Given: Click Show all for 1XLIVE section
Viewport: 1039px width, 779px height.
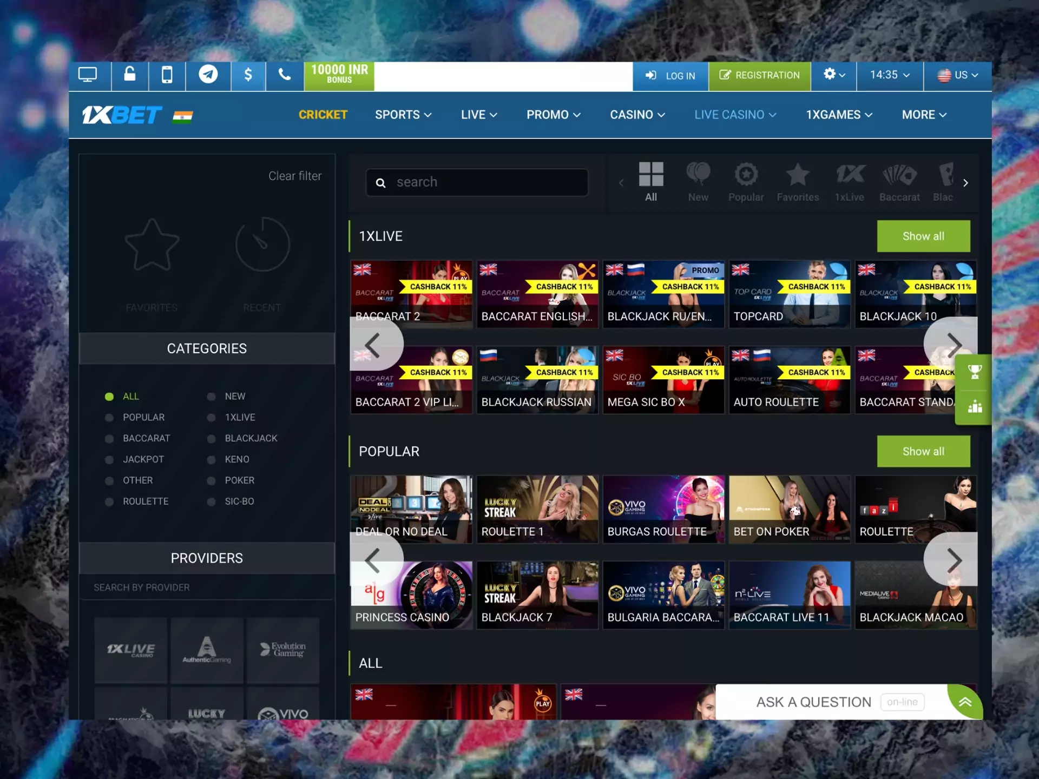Looking at the screenshot, I should pyautogui.click(x=923, y=236).
